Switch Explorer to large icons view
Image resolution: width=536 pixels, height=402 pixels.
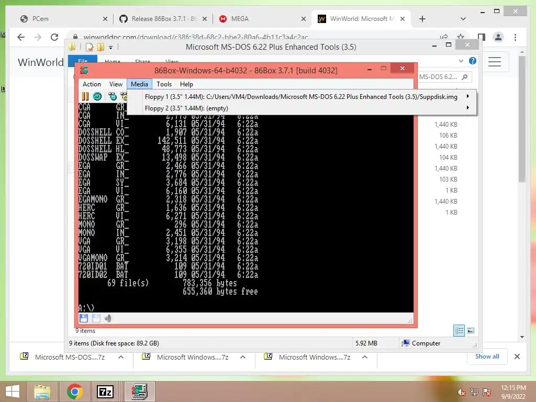pos(471,330)
